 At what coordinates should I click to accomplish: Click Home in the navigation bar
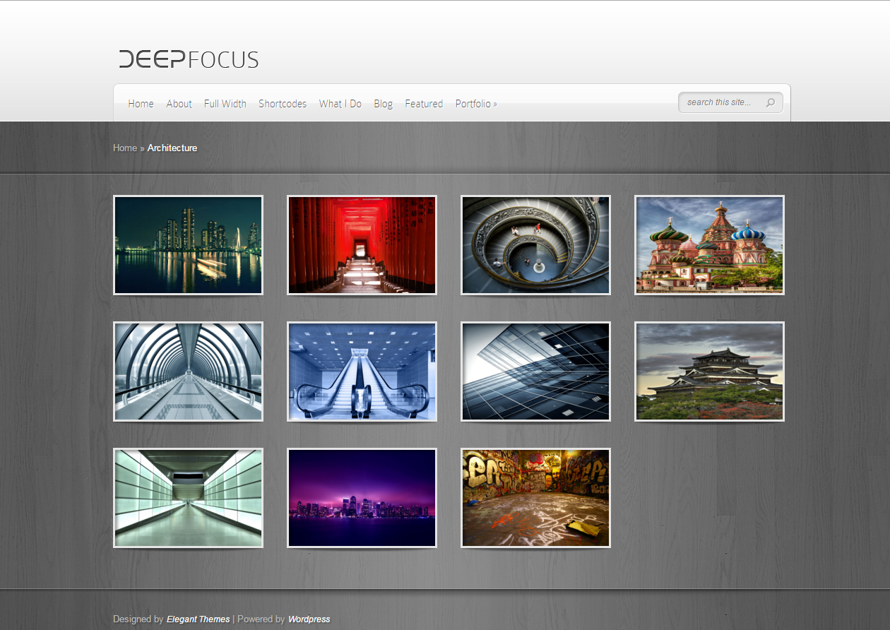pos(141,104)
